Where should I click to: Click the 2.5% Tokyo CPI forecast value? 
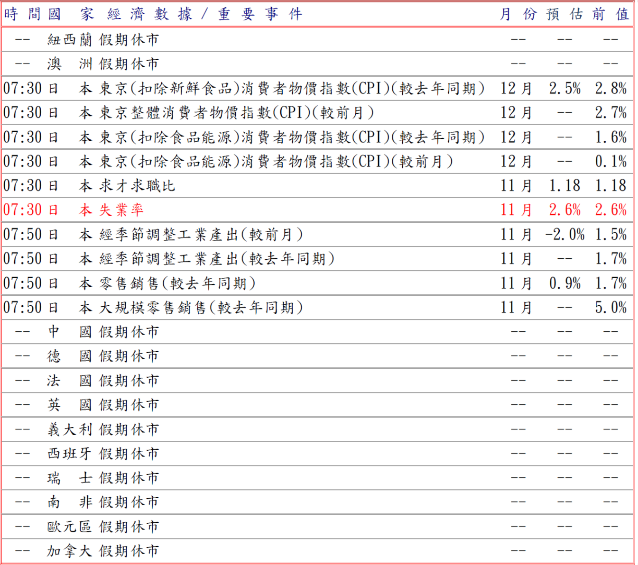(x=564, y=89)
